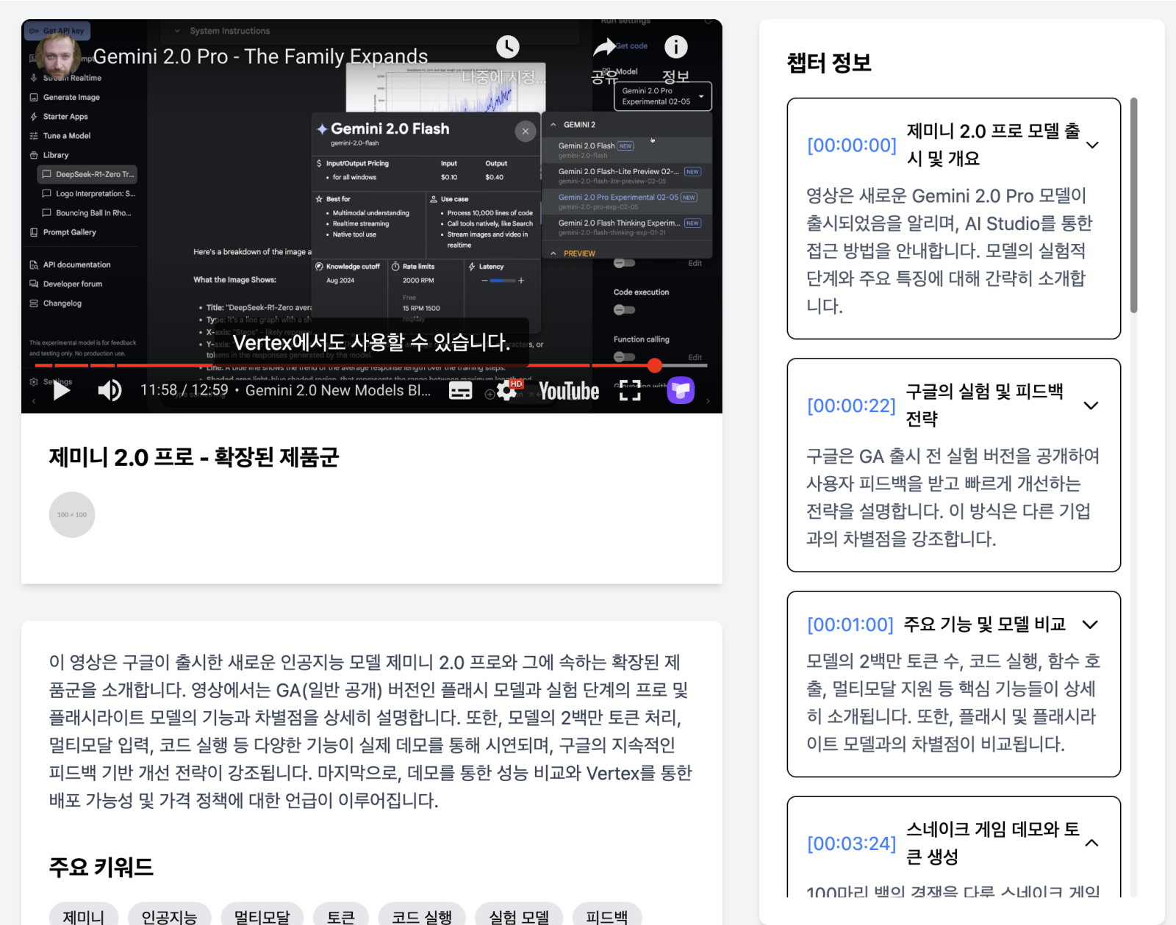The height and width of the screenshot is (925, 1176).
Task: Mute the video sound with the speaker icon
Action: click(110, 390)
